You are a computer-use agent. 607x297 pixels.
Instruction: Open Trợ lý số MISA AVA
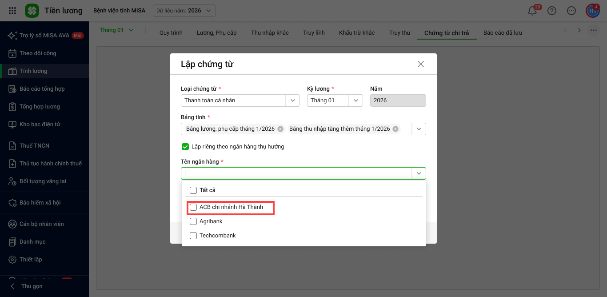pyautogui.click(x=44, y=36)
